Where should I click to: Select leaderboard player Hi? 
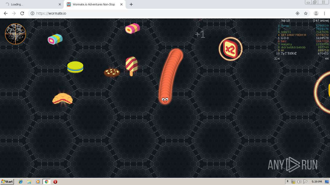point(282,50)
